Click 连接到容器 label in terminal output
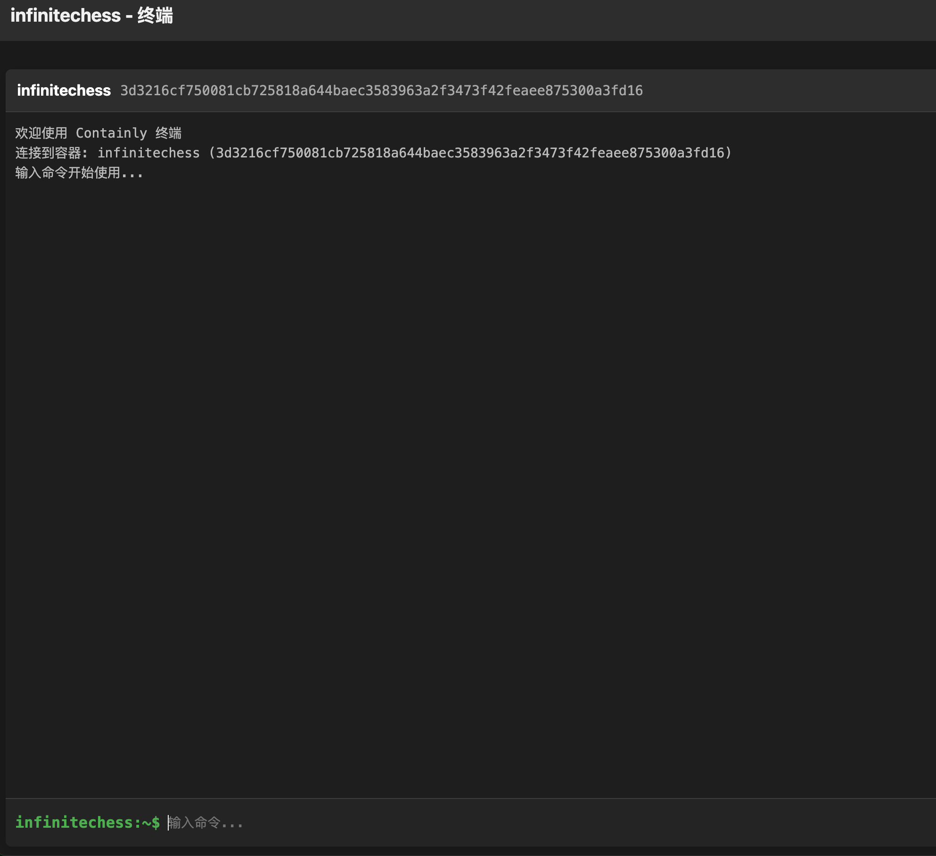Viewport: 936px width, 856px height. point(48,153)
